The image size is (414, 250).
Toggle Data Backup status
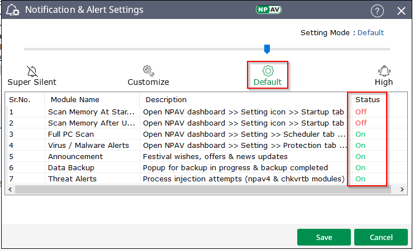pos(361,167)
